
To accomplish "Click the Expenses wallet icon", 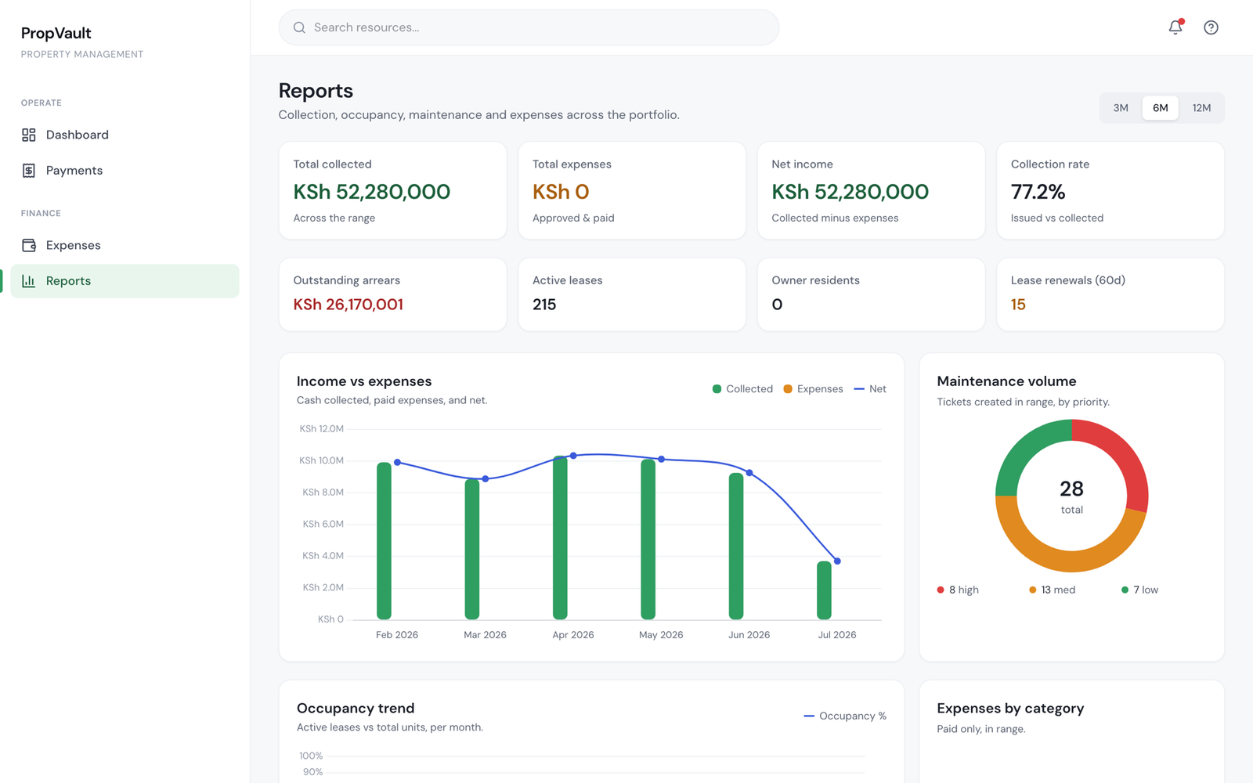I will [x=29, y=245].
